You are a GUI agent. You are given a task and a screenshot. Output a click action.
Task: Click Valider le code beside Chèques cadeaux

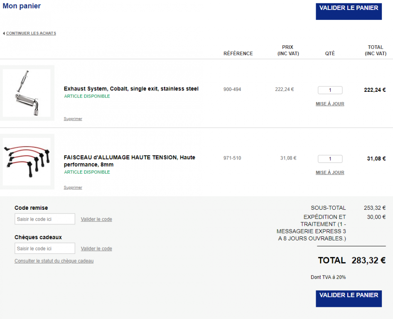[96, 248]
